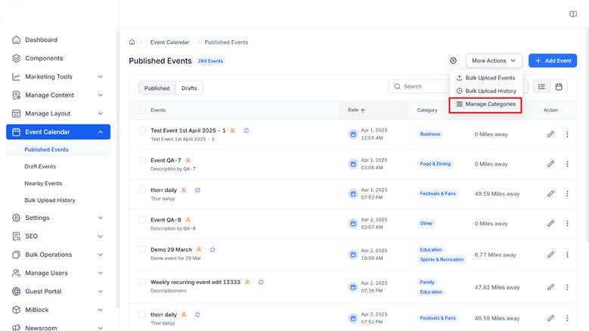589x331 pixels.
Task: Click the home breadcrumb icon
Action: click(x=132, y=42)
